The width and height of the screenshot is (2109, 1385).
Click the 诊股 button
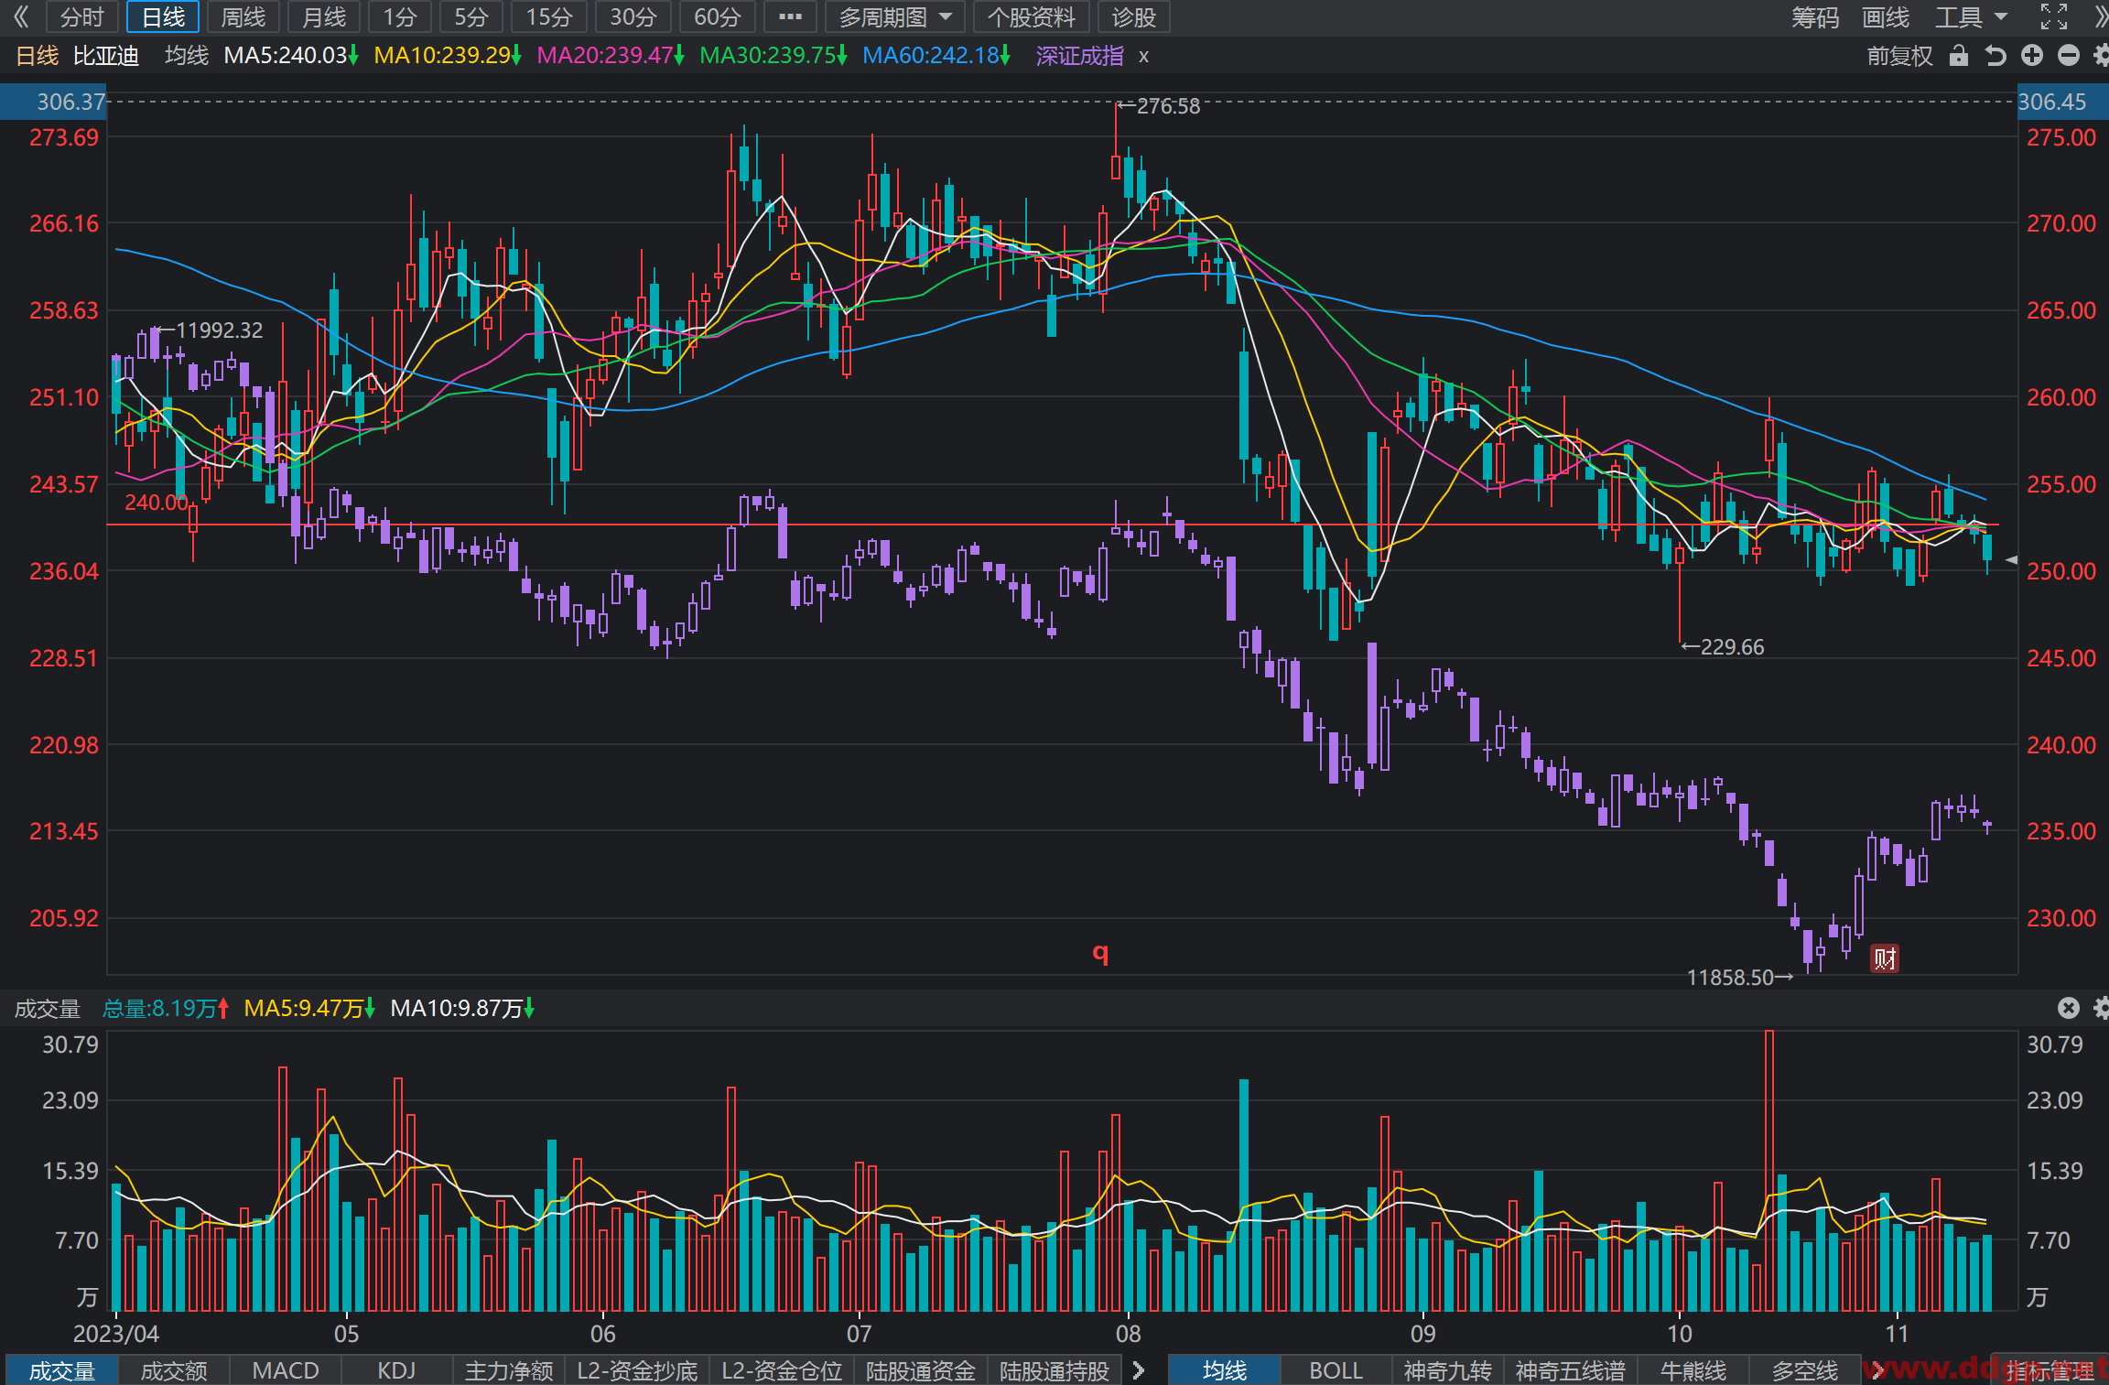[x=1133, y=16]
